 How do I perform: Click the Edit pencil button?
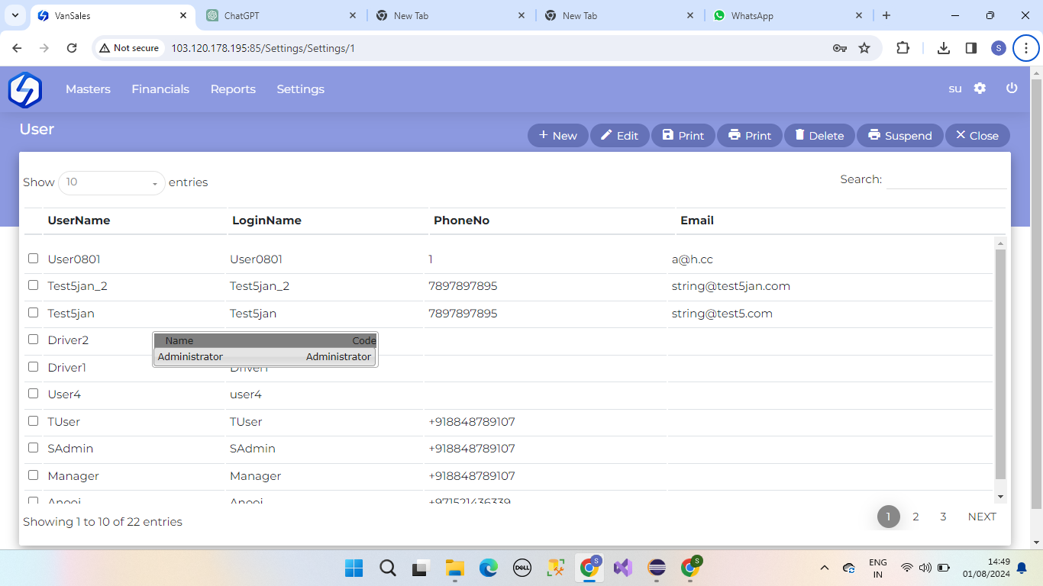coord(619,136)
